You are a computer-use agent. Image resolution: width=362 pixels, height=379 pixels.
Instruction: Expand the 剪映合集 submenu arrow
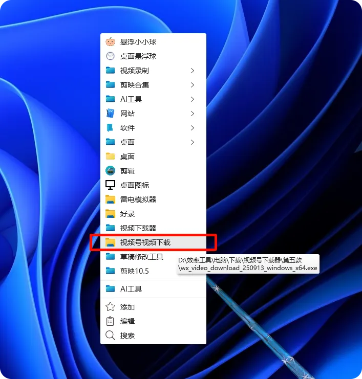[x=193, y=85]
